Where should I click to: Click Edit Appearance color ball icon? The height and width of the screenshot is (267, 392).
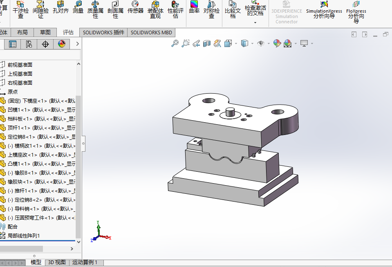coord(277,43)
